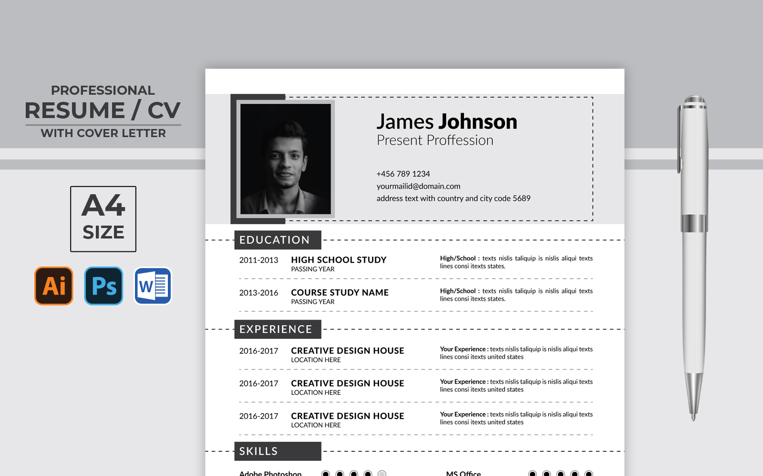Select the HIGH SCHOOL STUDY entry title

tap(339, 260)
